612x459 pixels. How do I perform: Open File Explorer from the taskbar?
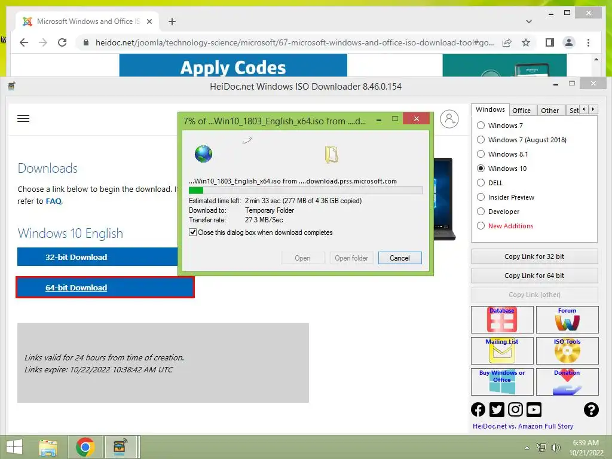(x=48, y=447)
